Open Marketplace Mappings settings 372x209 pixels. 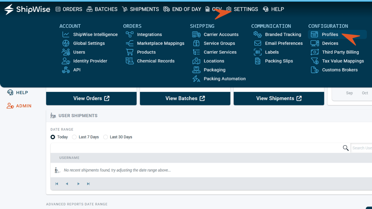pos(155,43)
